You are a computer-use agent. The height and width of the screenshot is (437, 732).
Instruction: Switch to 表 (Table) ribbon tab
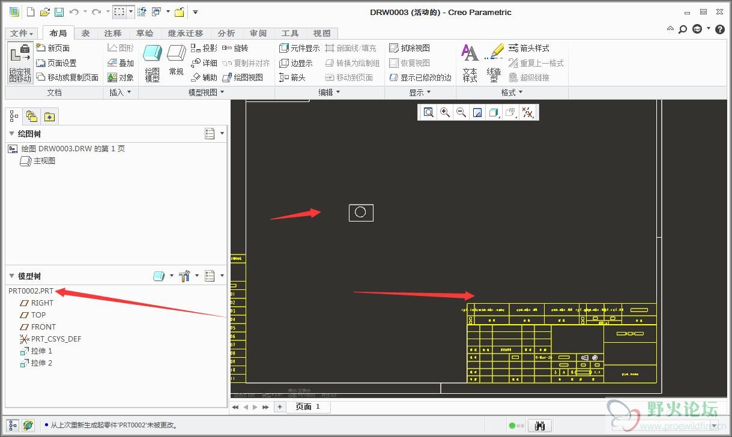86,34
